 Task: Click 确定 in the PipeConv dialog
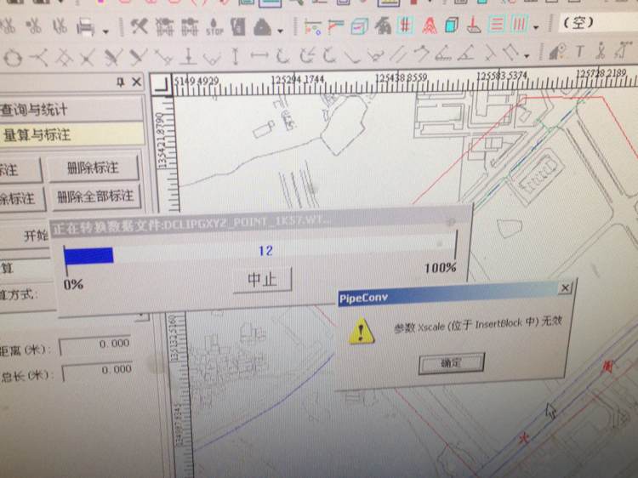[451, 363]
